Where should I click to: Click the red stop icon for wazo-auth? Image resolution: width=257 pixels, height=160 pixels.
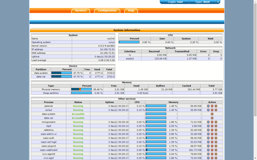(x=212, y=138)
